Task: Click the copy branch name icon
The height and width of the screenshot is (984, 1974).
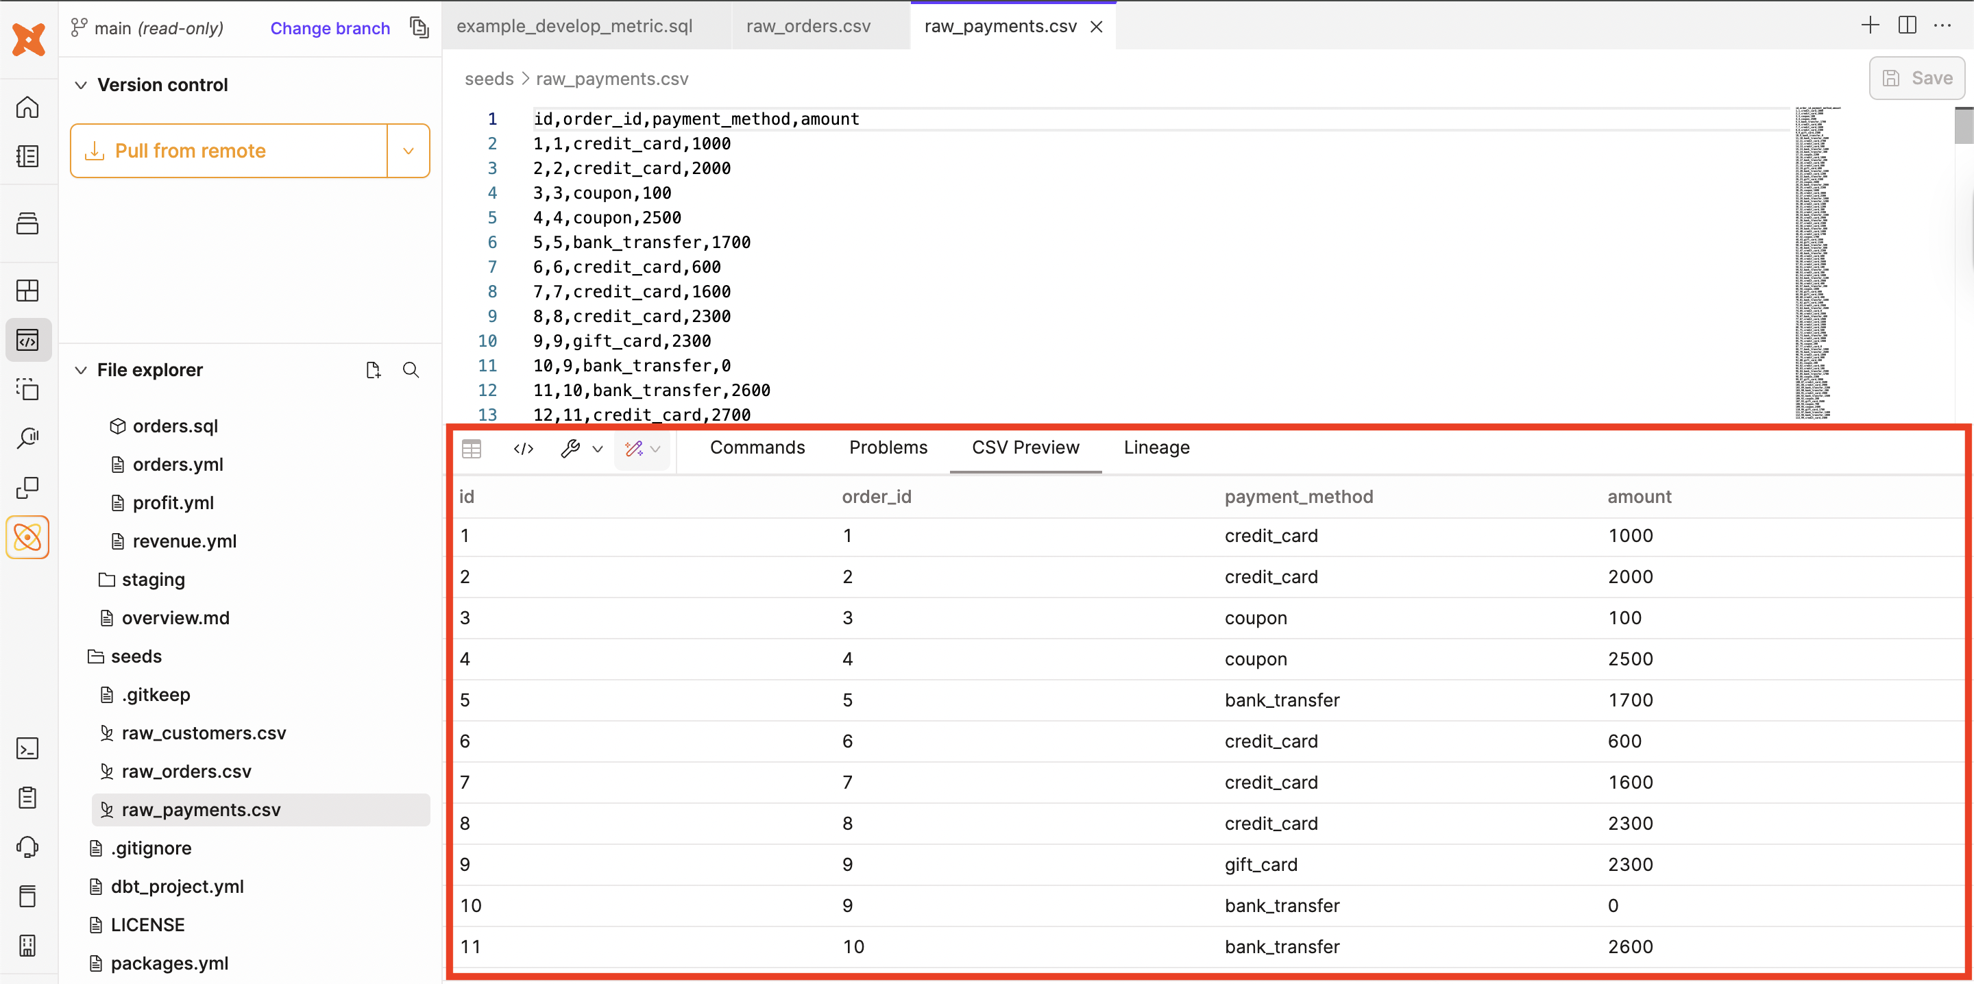Action: (x=419, y=27)
